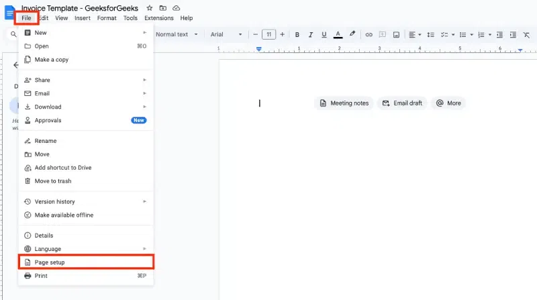Viewport: 537px width, 300px height.
Task: Toggle Make available offline
Action: pos(86,215)
